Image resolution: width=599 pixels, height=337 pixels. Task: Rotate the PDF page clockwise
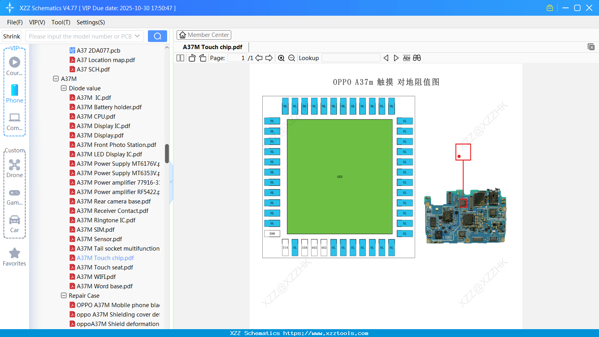pyautogui.click(x=203, y=58)
